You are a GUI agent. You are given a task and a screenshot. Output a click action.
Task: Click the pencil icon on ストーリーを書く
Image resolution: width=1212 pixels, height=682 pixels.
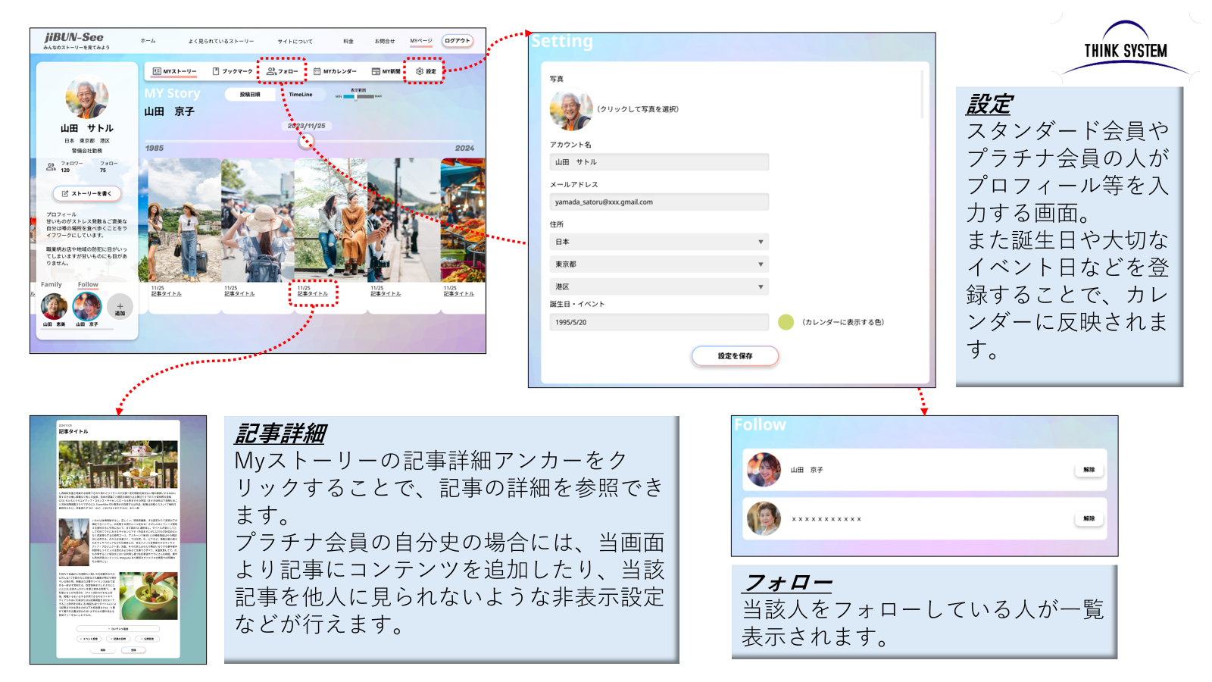point(65,194)
